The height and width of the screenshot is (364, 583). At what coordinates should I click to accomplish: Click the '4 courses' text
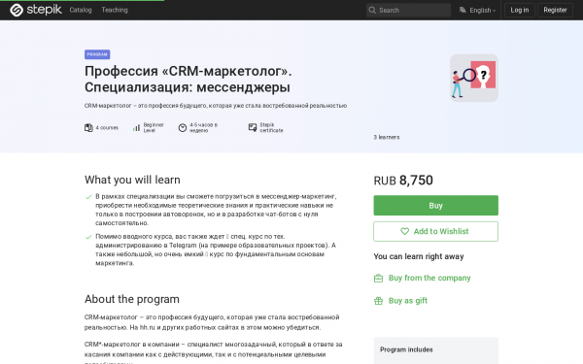click(107, 128)
